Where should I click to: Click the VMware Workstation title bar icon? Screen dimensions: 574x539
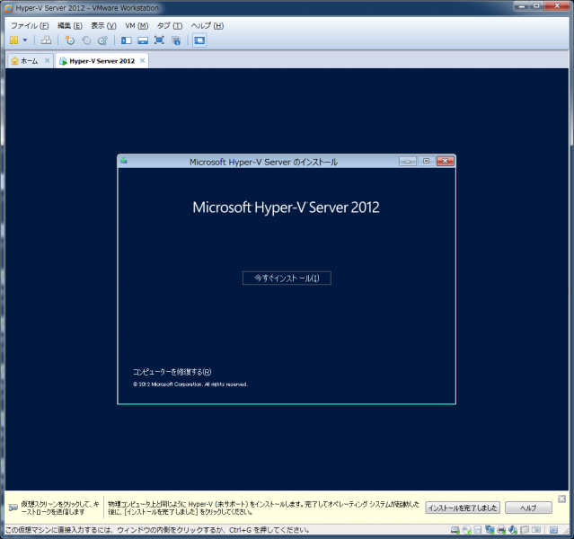coord(8,8)
